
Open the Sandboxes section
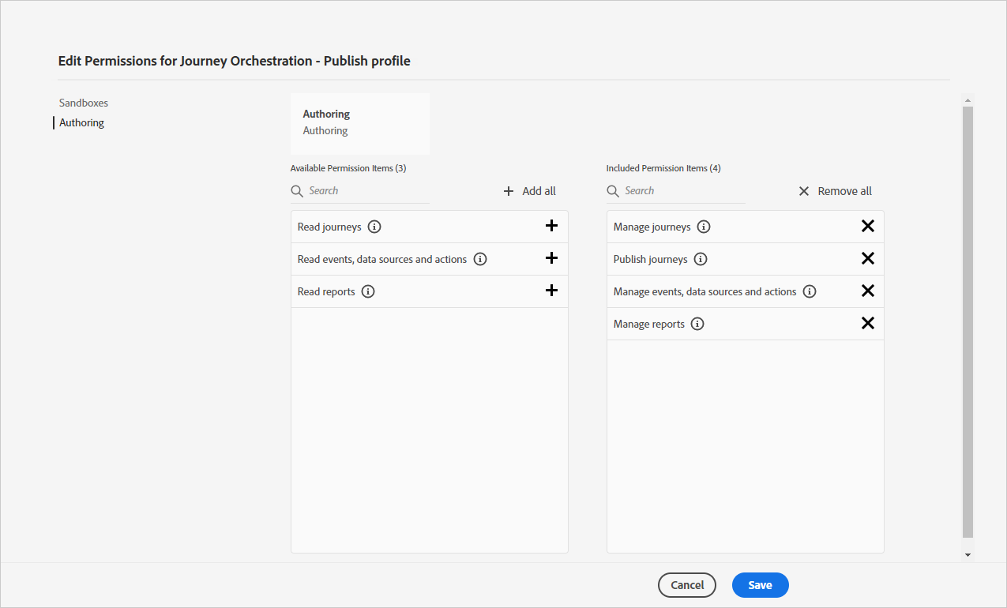tap(84, 103)
